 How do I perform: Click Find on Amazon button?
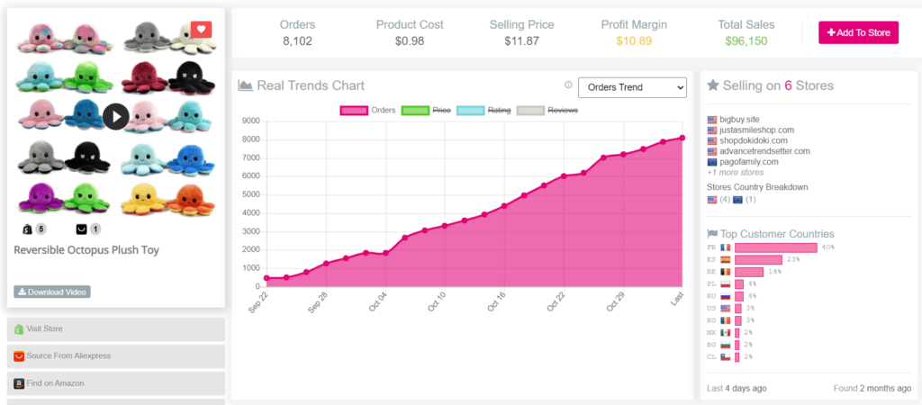116,383
